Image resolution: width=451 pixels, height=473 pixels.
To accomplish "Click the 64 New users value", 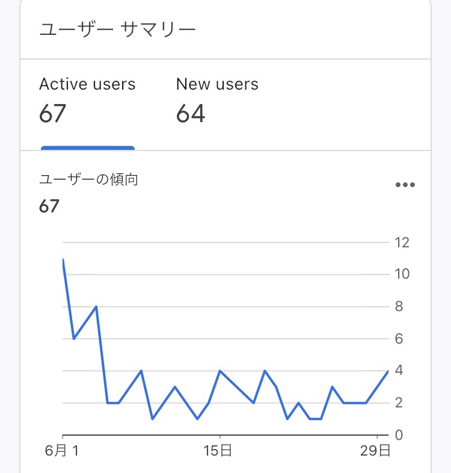I will pyautogui.click(x=191, y=114).
